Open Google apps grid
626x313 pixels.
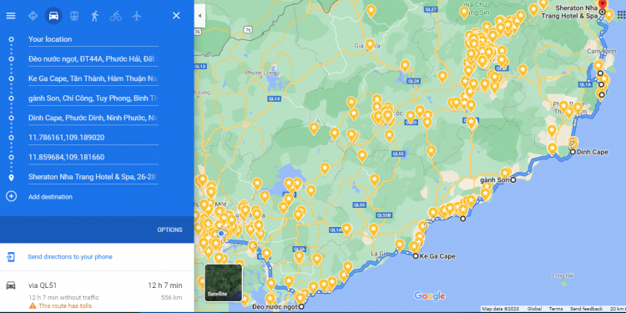point(621,15)
